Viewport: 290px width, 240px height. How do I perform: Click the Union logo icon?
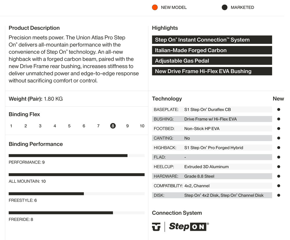click(x=156, y=227)
